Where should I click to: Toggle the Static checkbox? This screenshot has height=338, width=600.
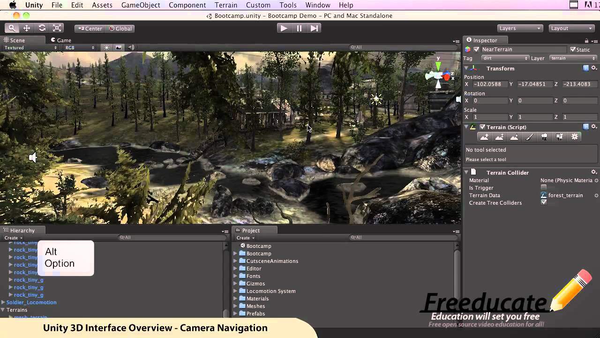(x=572, y=49)
